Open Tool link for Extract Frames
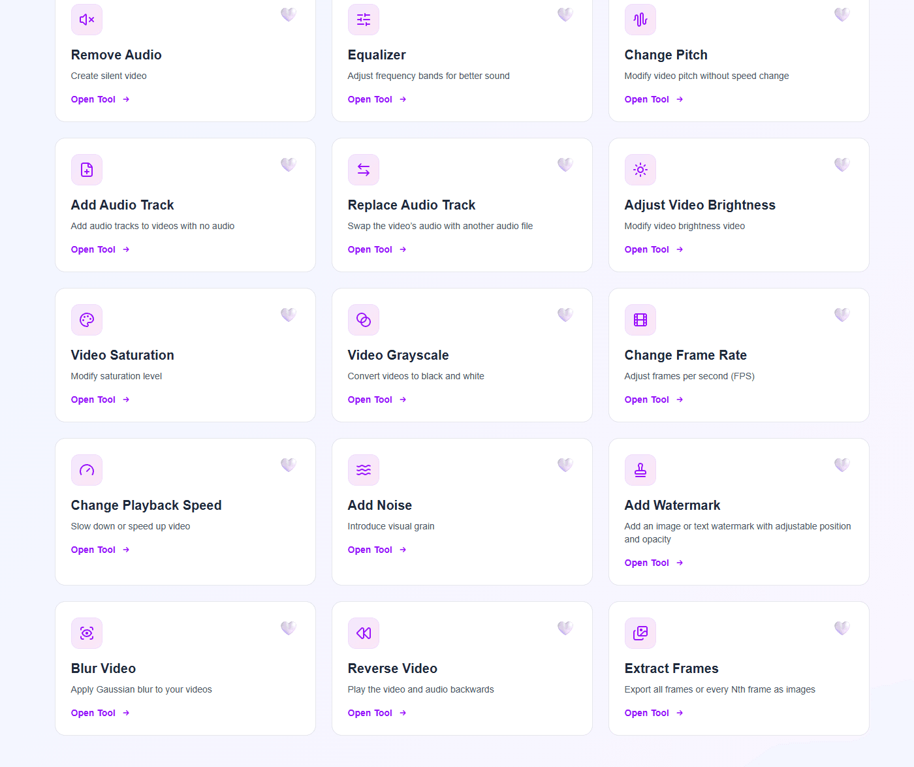This screenshot has width=914, height=767. point(654,713)
